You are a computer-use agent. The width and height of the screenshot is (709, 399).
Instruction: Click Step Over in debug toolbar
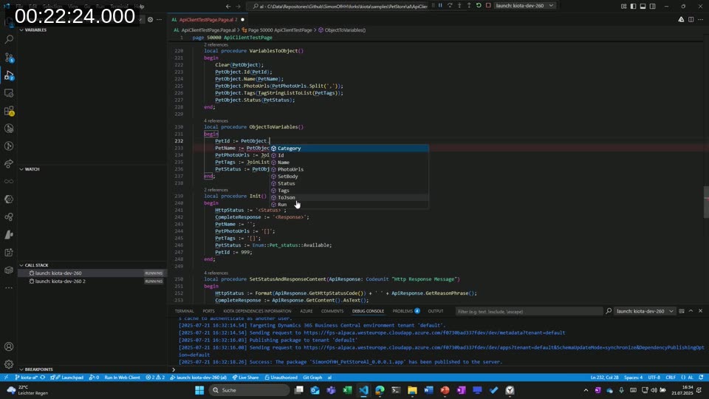pos(450,5)
